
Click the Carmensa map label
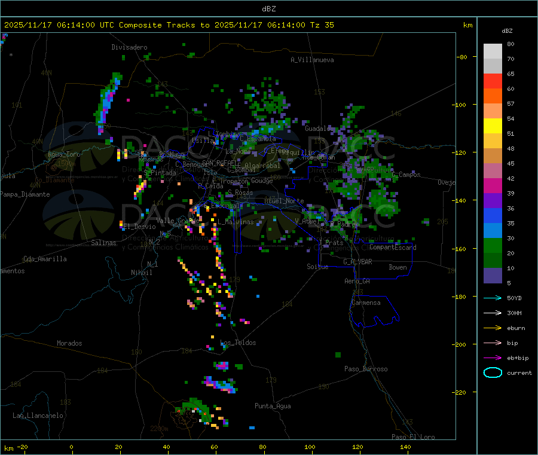[x=366, y=303]
